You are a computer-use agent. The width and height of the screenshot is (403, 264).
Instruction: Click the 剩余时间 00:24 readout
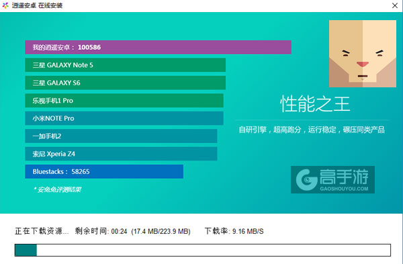101,231
